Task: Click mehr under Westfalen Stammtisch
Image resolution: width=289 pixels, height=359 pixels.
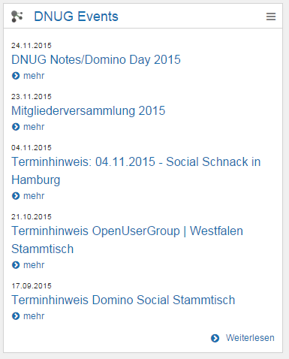Action: pyautogui.click(x=34, y=265)
